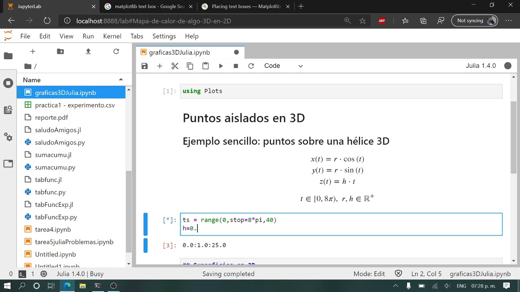Open Running Terminals and Kernels sidebar tab
520x292 pixels.
8,83
